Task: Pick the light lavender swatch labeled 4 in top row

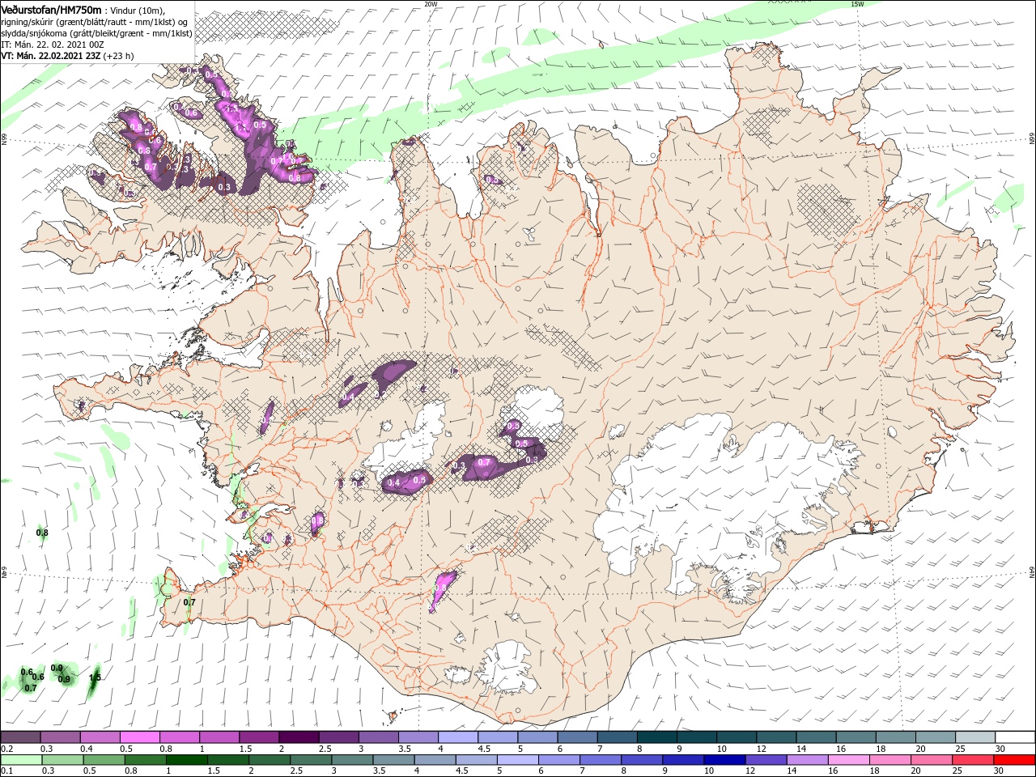Action: pos(458,737)
